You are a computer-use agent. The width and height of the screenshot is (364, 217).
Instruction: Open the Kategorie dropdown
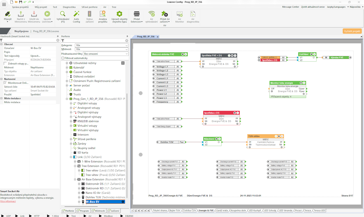click(101, 45)
